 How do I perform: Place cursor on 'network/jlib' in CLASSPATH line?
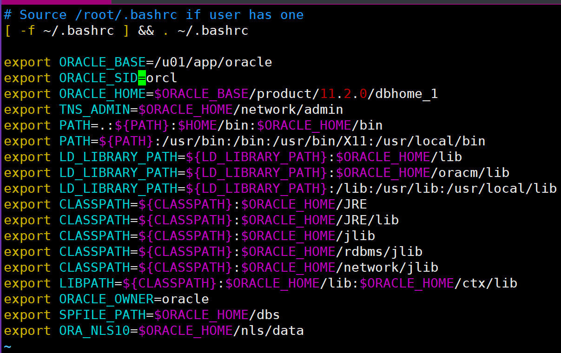point(390,267)
